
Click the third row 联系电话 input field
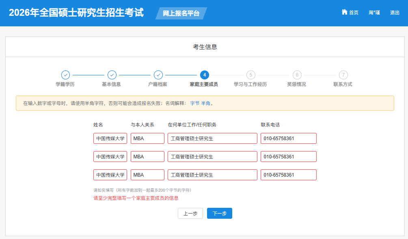(x=288, y=175)
